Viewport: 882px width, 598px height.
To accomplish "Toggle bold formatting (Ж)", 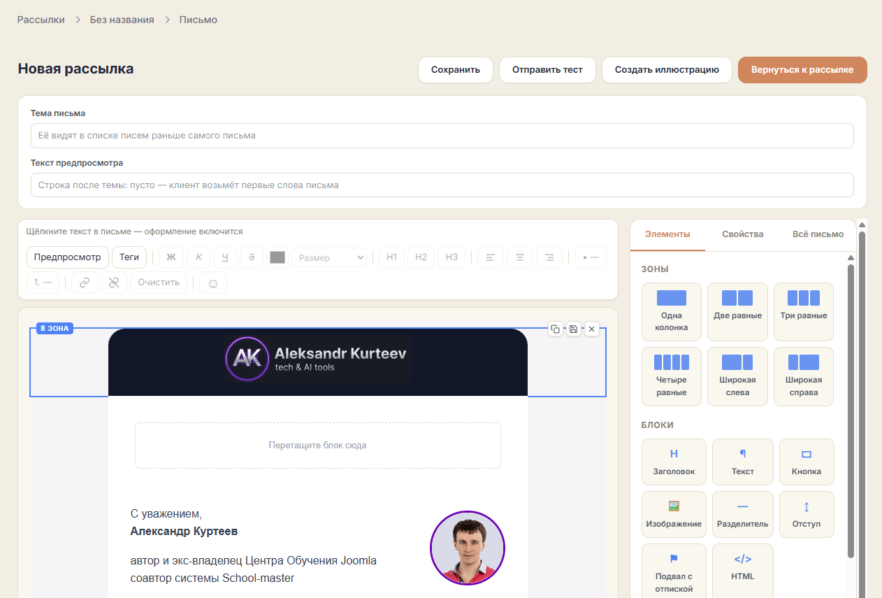I will [x=171, y=257].
